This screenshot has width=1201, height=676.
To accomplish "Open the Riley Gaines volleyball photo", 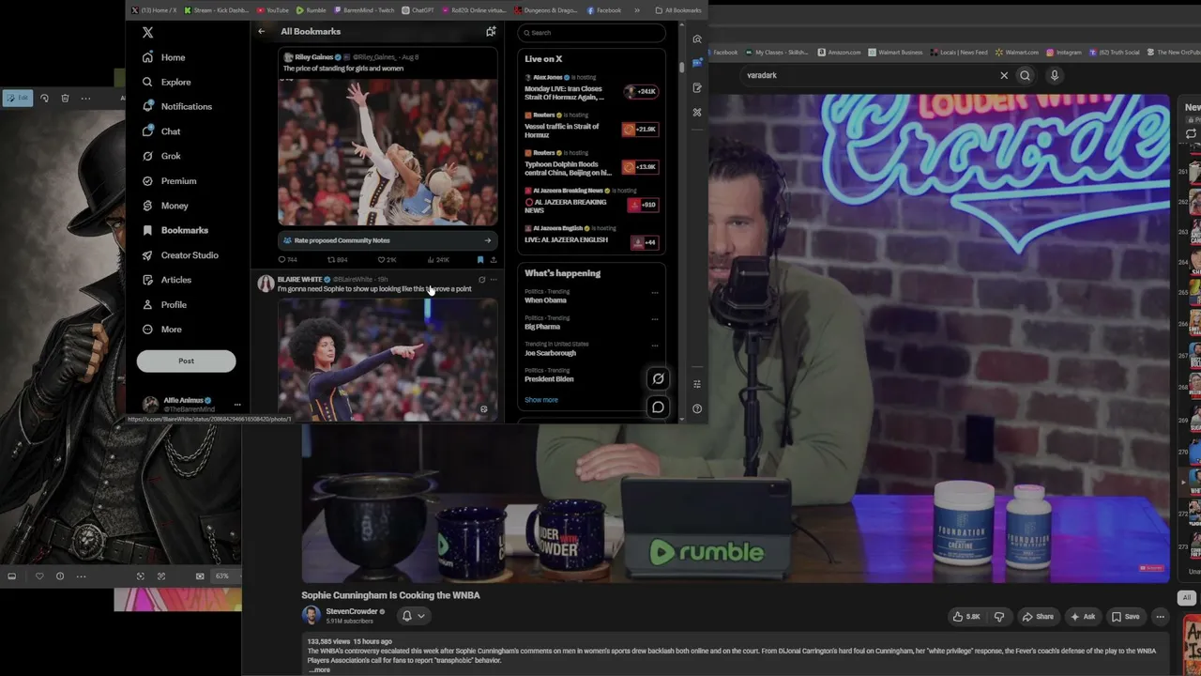I will coord(388,152).
